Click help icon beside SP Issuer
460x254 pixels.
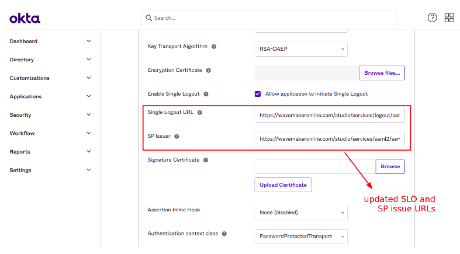pos(177,137)
